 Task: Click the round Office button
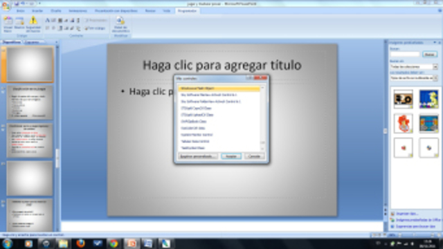click(x=6, y=6)
